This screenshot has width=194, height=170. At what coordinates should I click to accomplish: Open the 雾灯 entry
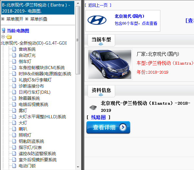tap(23, 111)
